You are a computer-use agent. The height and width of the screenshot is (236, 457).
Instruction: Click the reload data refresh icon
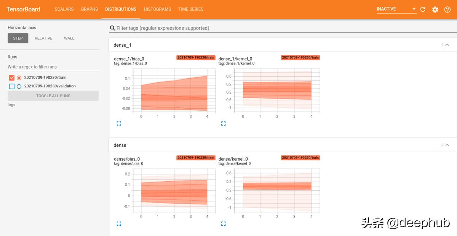coord(423,10)
